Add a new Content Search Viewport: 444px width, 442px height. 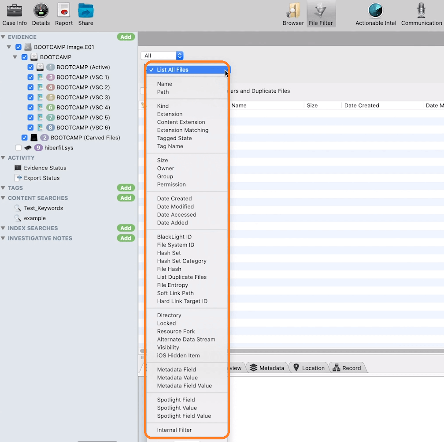[126, 198]
